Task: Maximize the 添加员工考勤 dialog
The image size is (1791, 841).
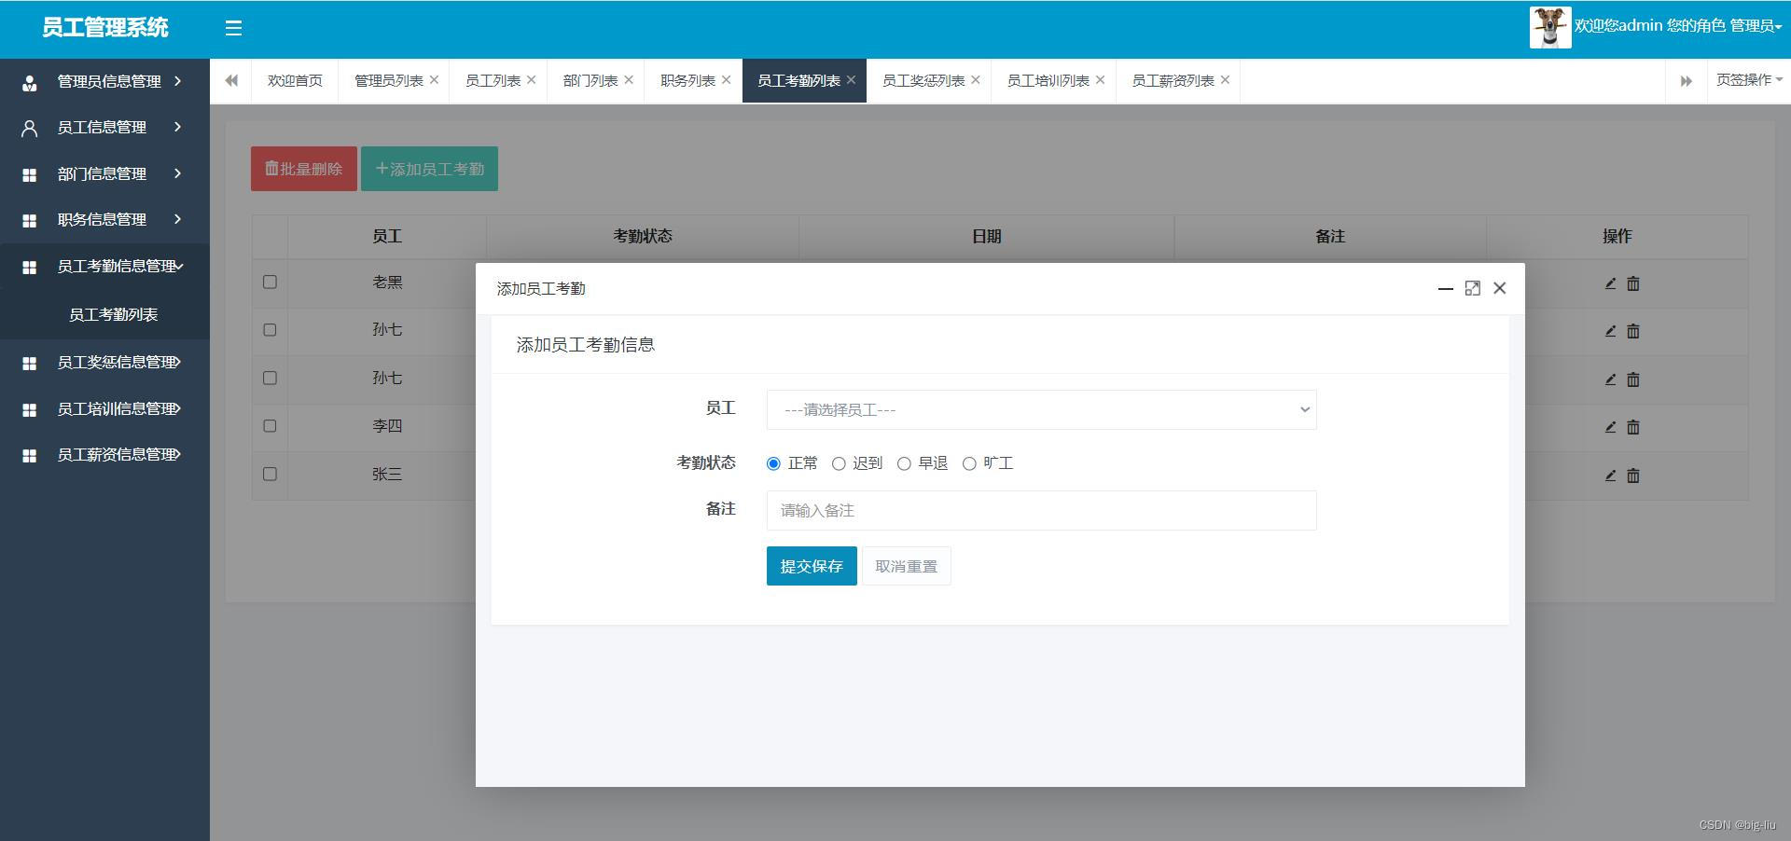Action: click(x=1472, y=289)
